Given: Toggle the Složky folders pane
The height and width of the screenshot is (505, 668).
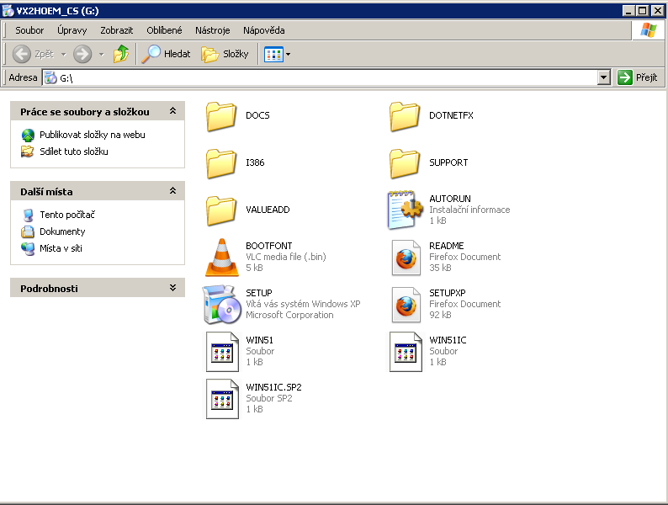Looking at the screenshot, I should coord(225,54).
